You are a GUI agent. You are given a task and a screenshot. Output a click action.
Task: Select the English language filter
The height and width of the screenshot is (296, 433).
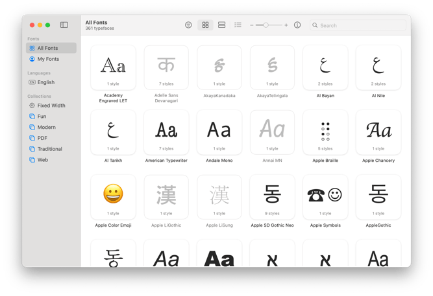tap(51, 82)
